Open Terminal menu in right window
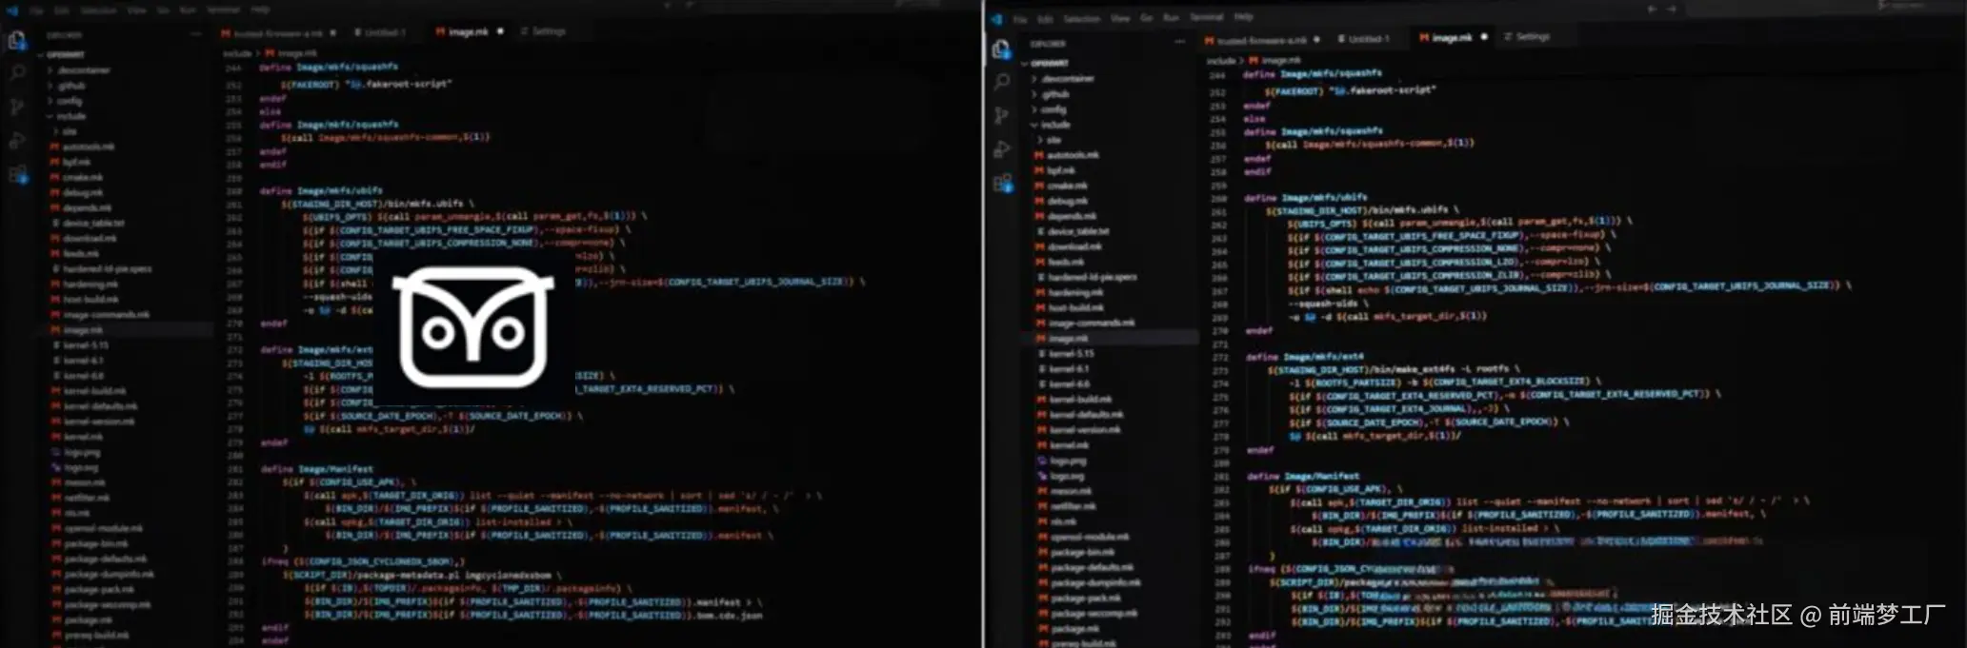The width and height of the screenshot is (1967, 648). [x=1206, y=17]
